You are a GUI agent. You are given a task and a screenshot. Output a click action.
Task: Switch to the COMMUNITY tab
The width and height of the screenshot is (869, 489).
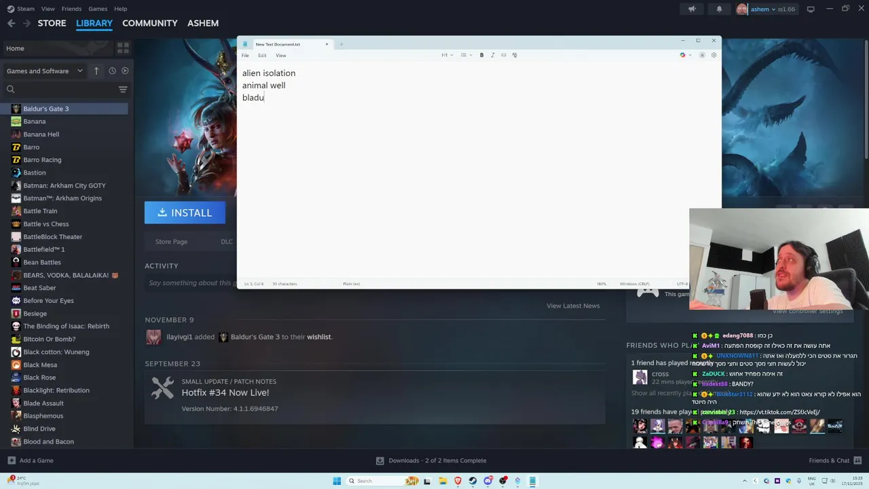(149, 23)
